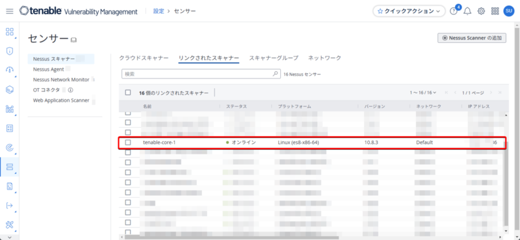Viewport: 520px width, 240px height.
Task: Click the 10.8.3 version cell
Action: [x=371, y=142]
